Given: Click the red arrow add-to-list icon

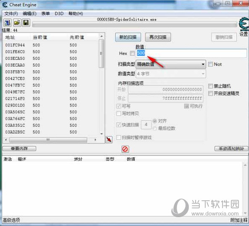Looking at the screenshot, I should coord(109,140).
